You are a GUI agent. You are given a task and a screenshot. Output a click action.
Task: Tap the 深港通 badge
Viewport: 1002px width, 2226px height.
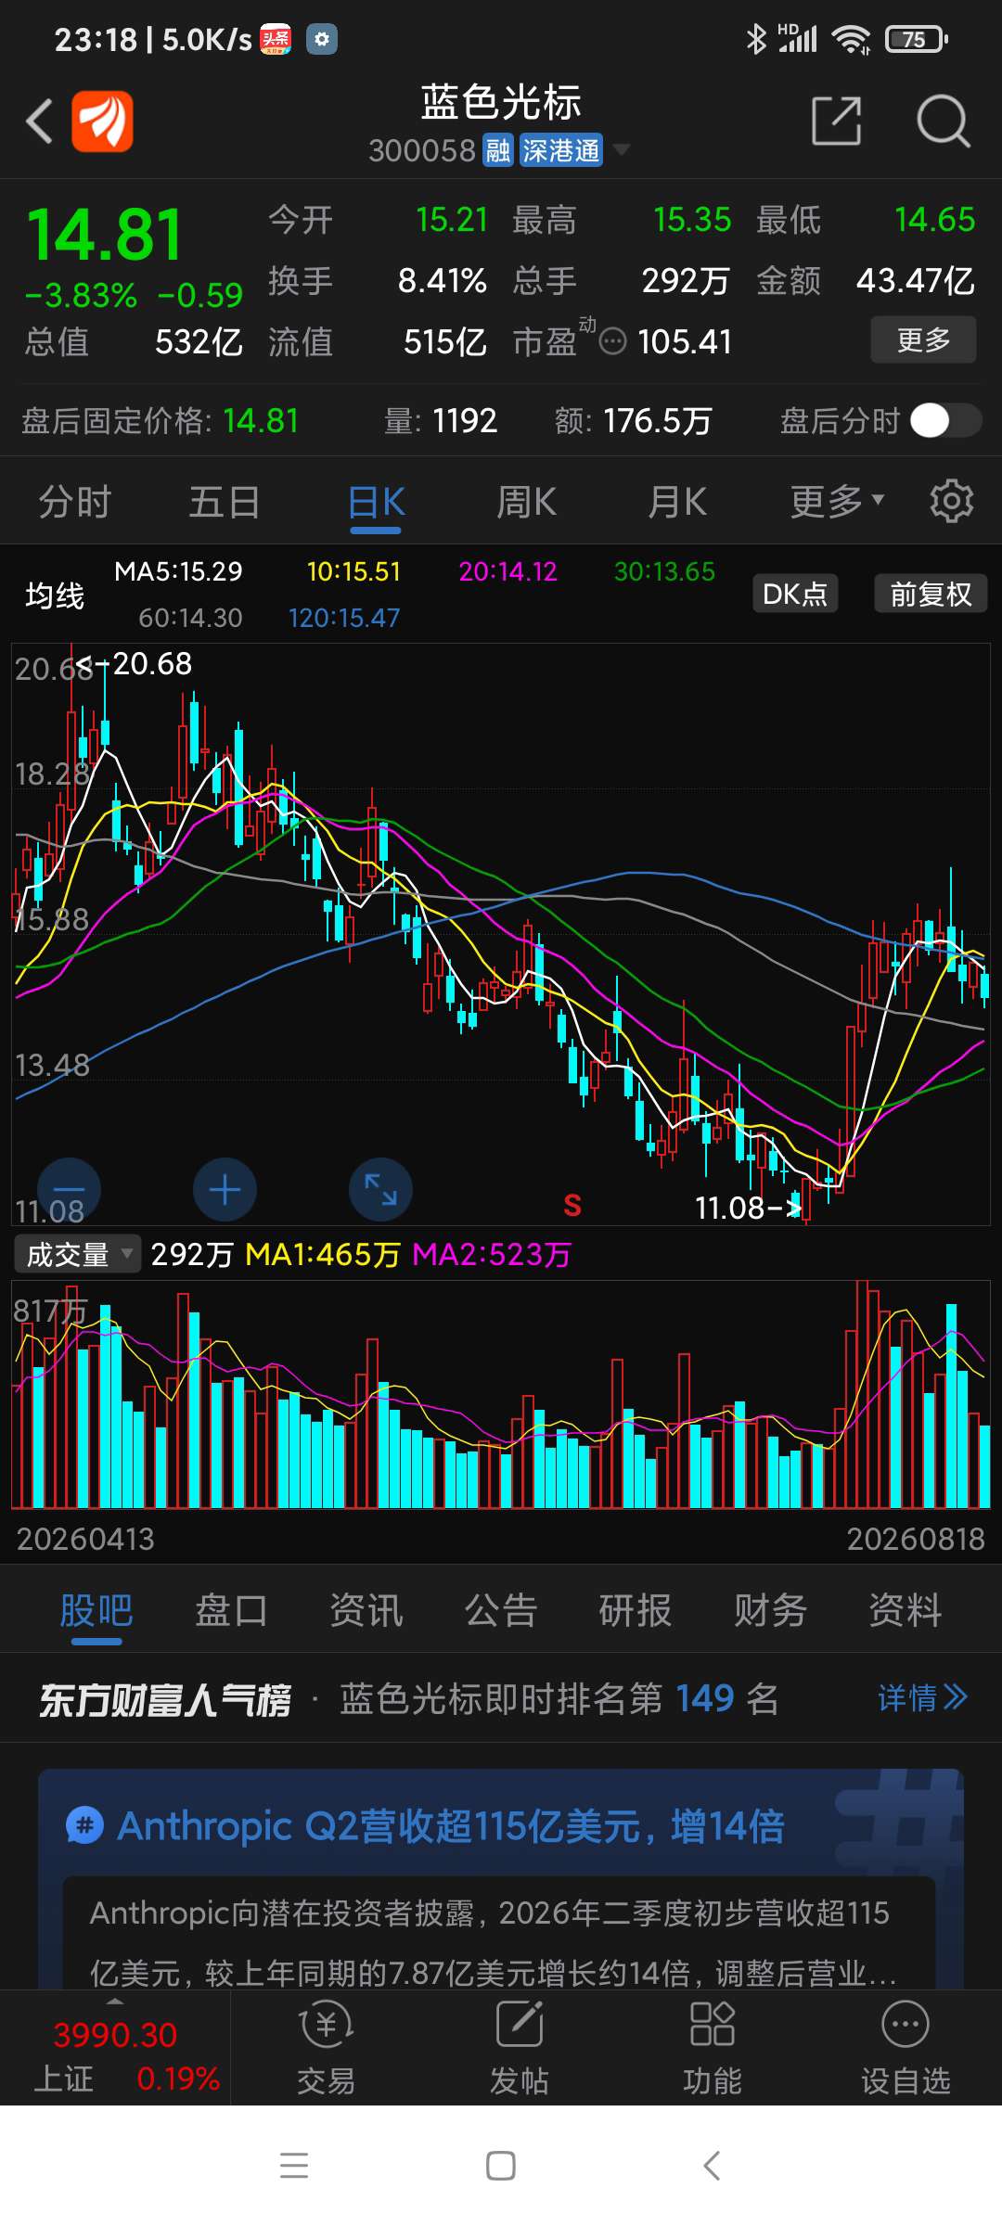click(560, 150)
